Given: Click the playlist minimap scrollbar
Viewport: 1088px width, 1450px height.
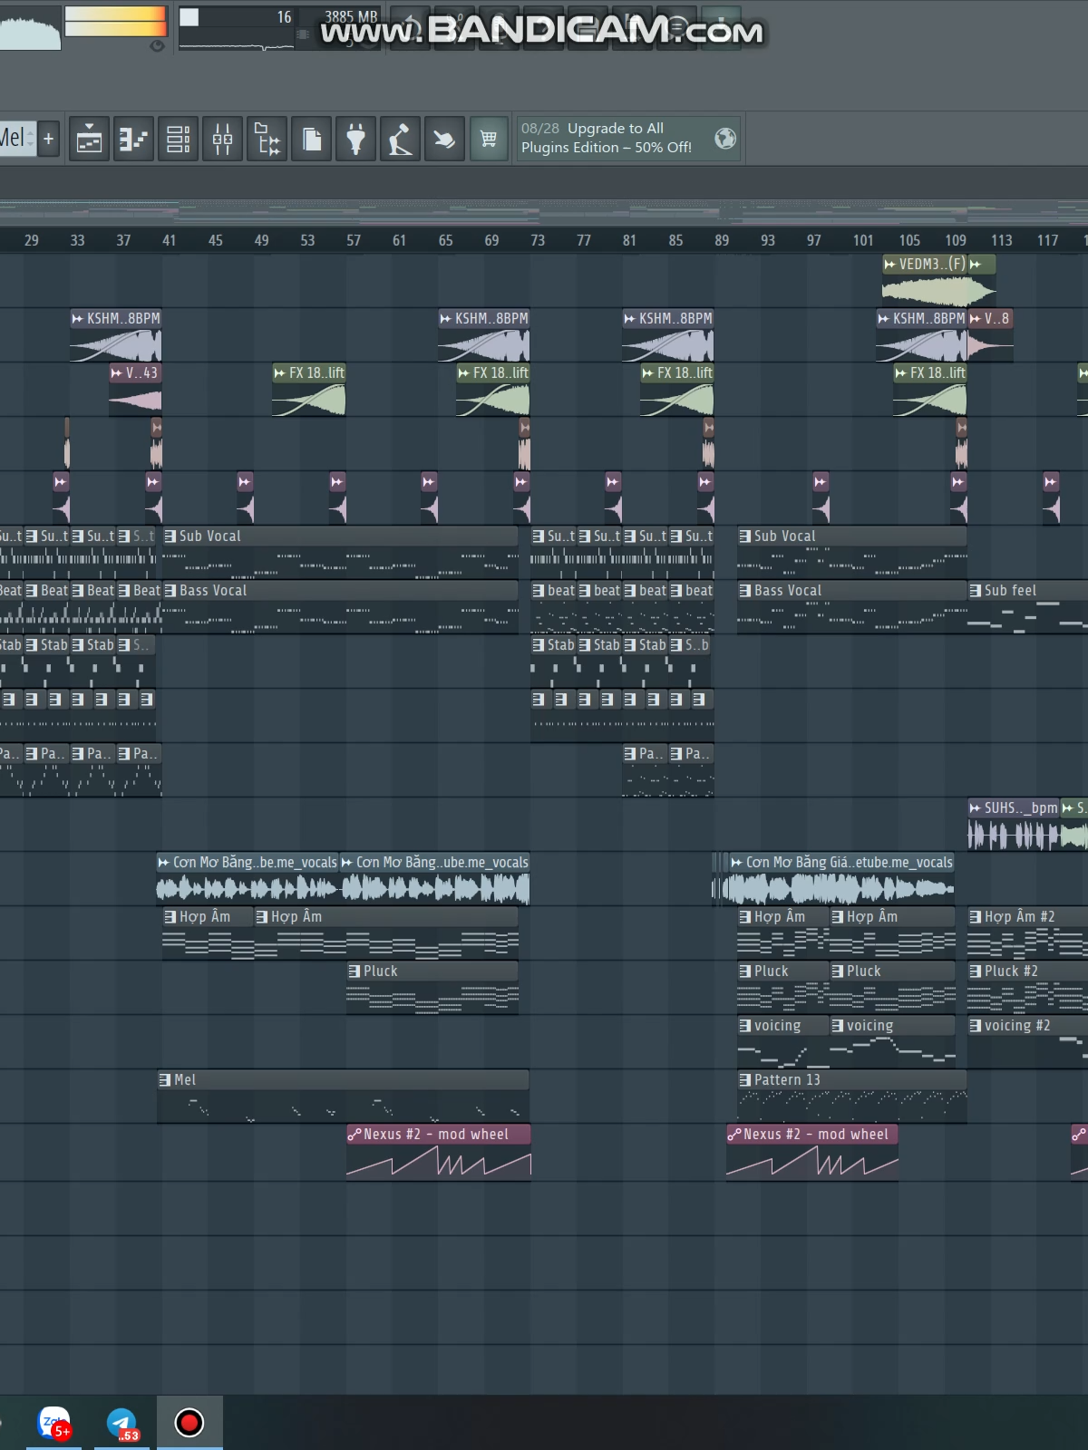Looking at the screenshot, I should point(544,211).
